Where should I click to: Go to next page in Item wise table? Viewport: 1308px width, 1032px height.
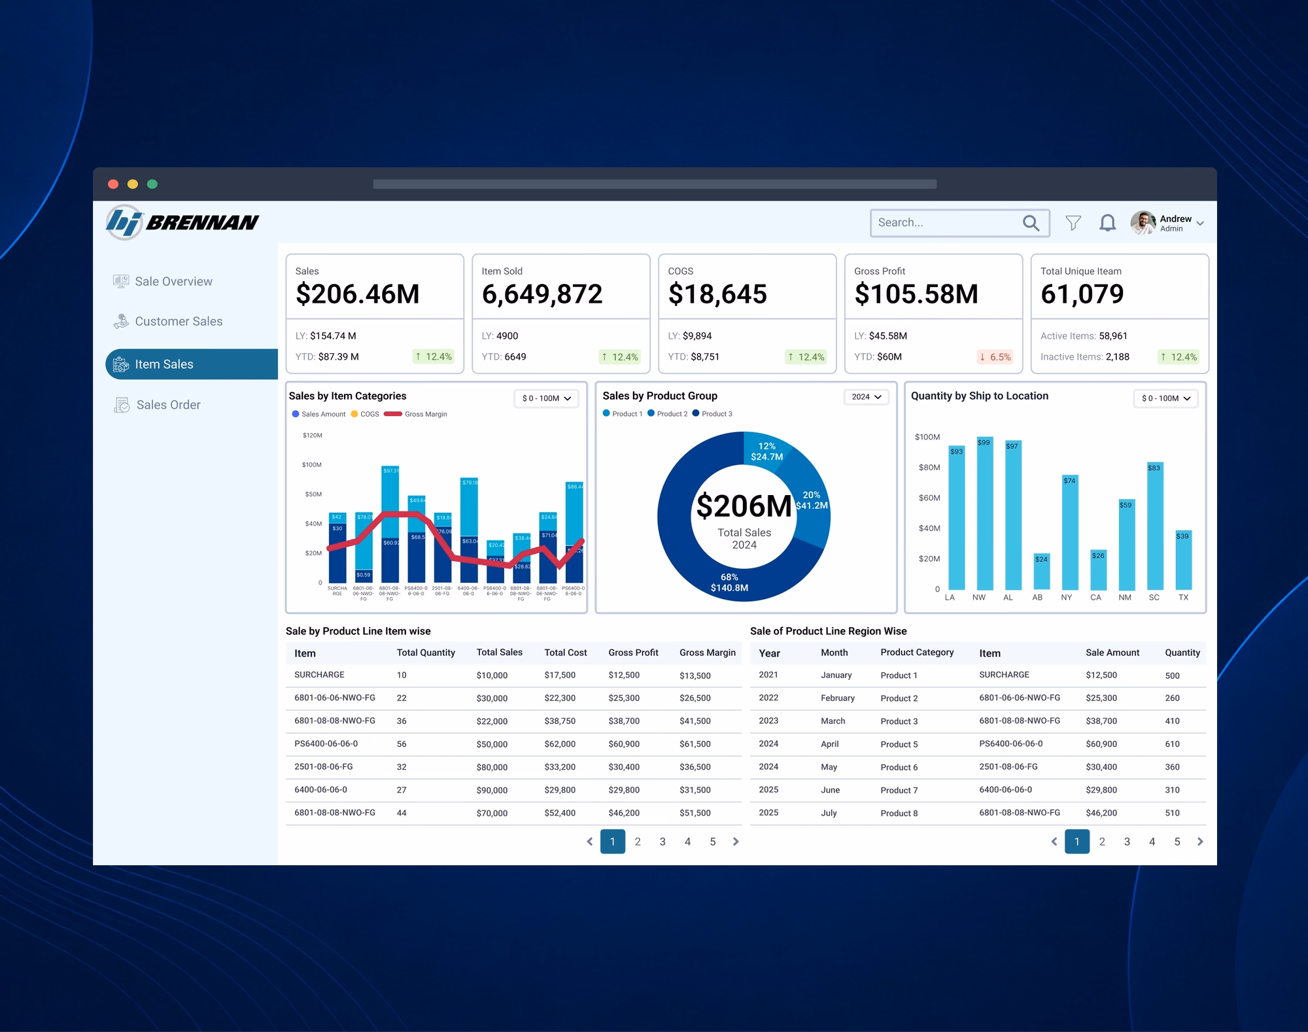coord(736,842)
